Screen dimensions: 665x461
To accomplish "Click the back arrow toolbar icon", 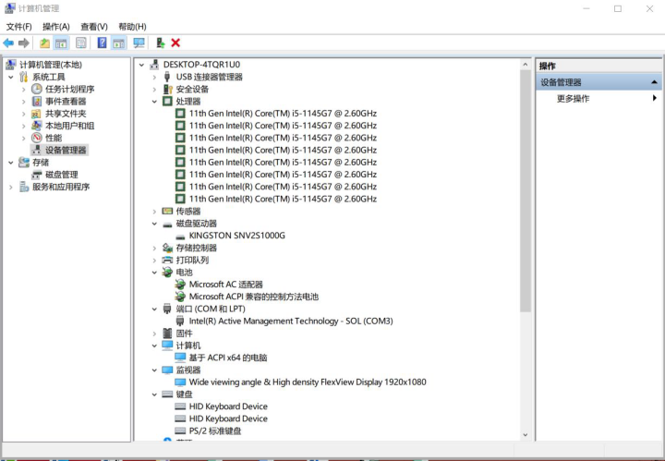I will [x=8, y=42].
